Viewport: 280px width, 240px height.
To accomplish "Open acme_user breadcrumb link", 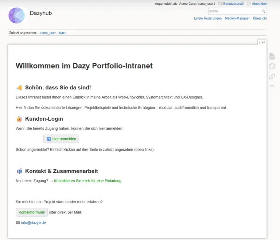I will click(48, 33).
